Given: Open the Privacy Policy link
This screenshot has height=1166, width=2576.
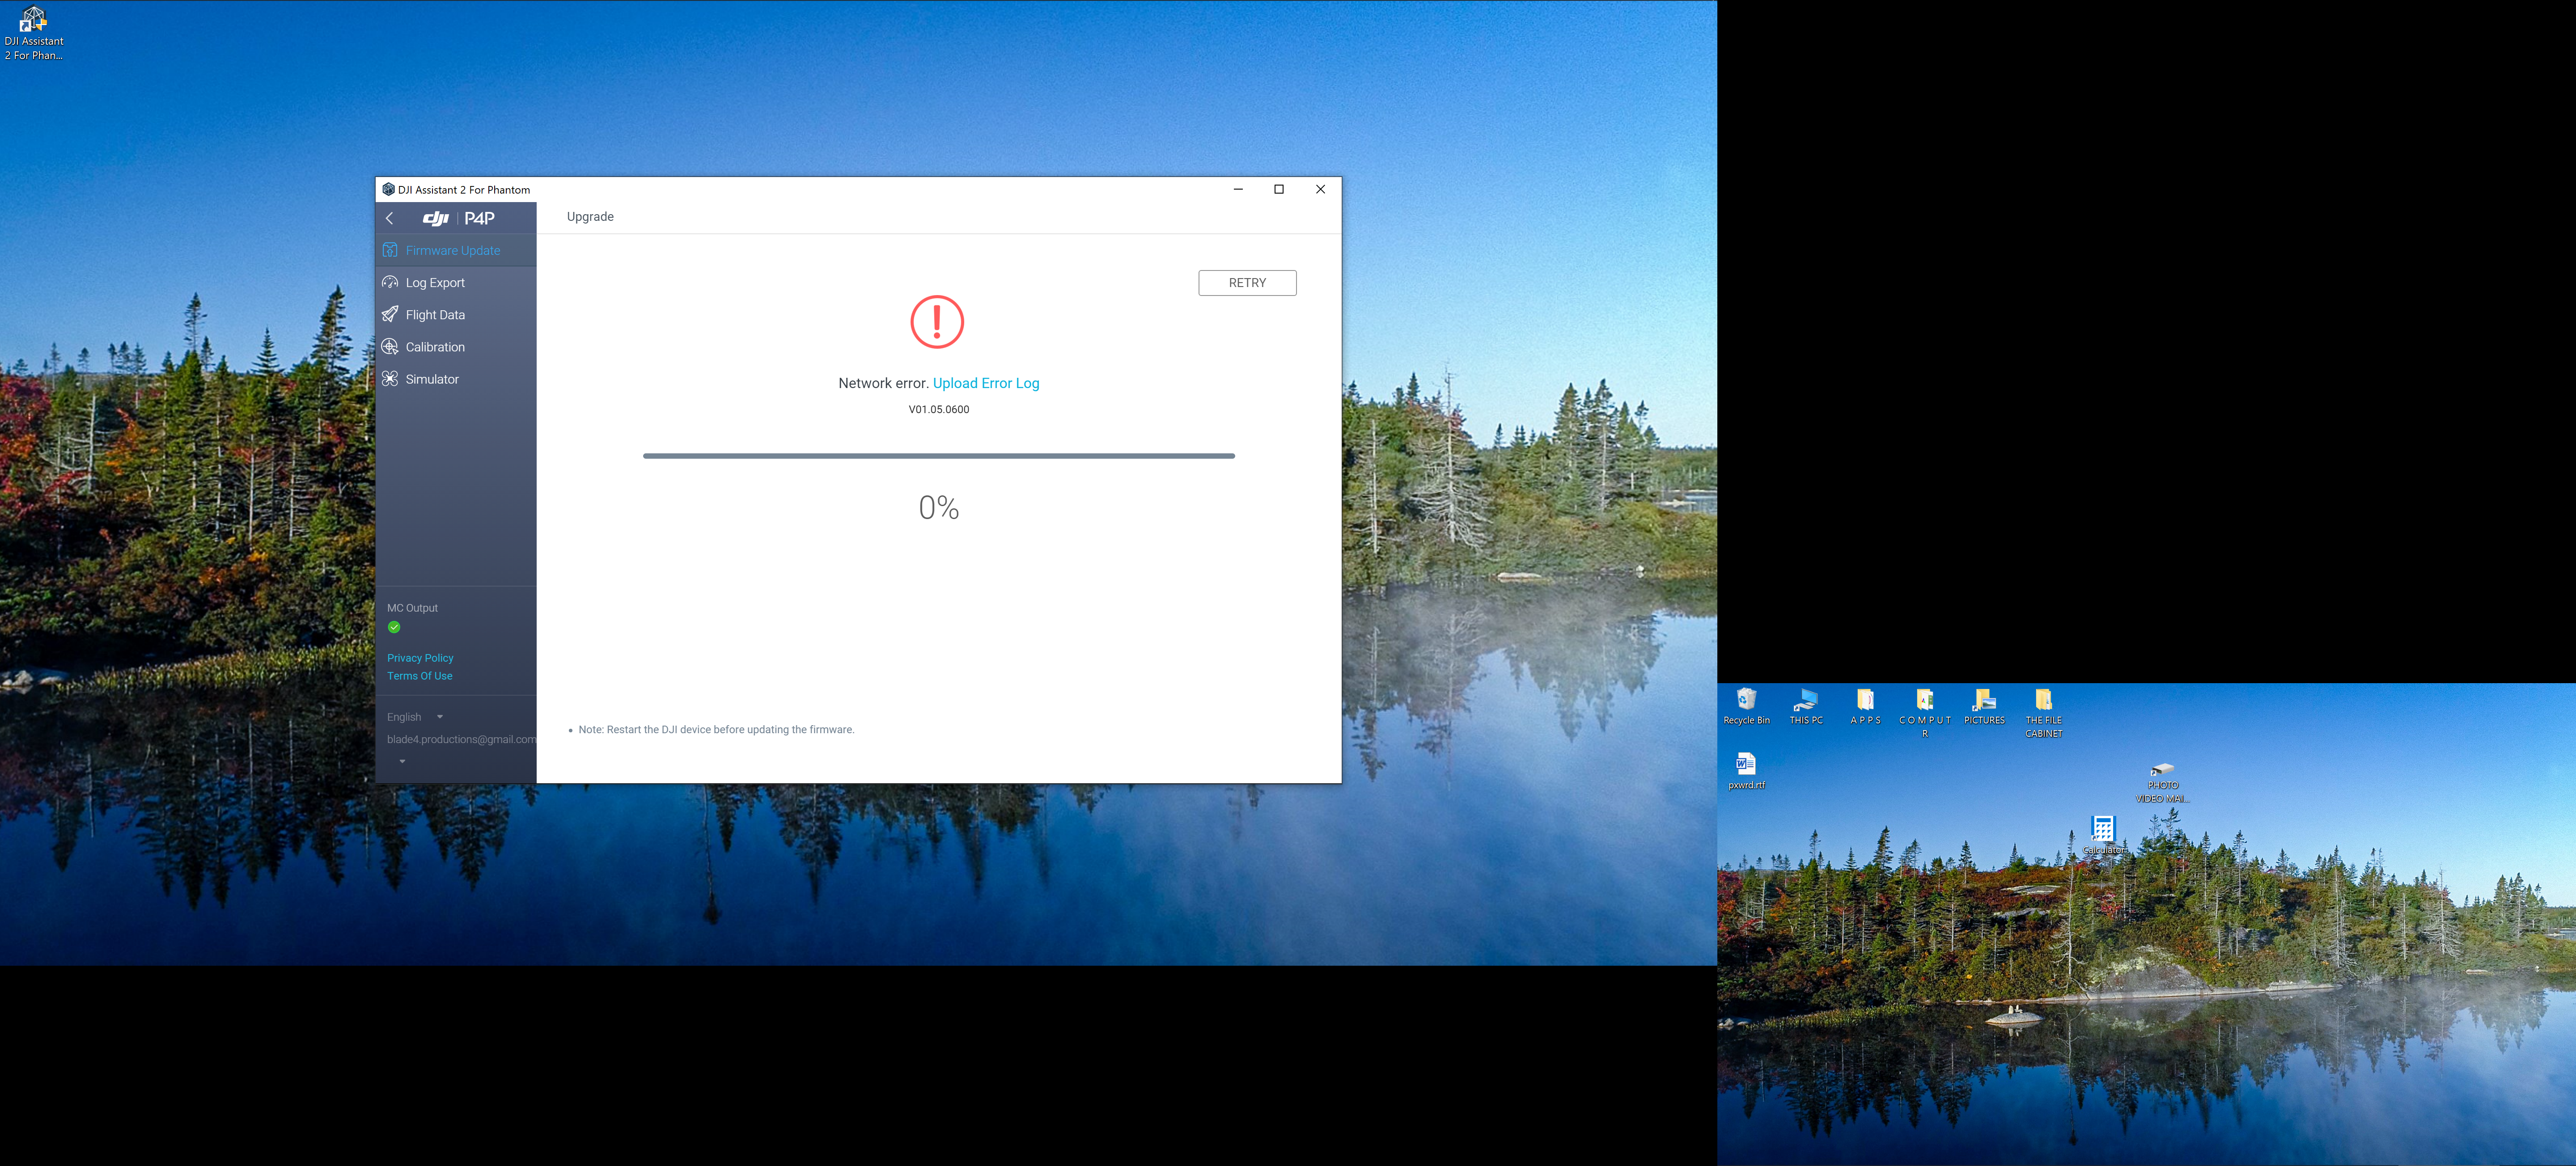Looking at the screenshot, I should [420, 658].
